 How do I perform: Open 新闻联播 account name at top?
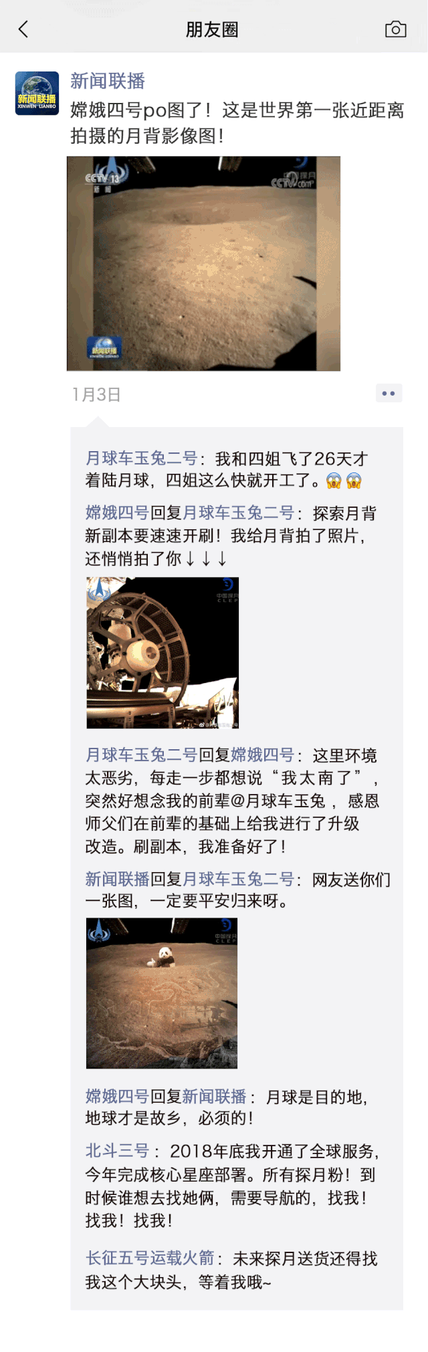coord(108,81)
